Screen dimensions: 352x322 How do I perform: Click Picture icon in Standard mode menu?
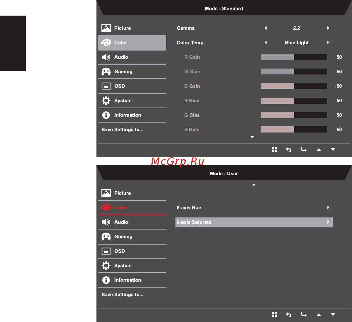(x=106, y=28)
